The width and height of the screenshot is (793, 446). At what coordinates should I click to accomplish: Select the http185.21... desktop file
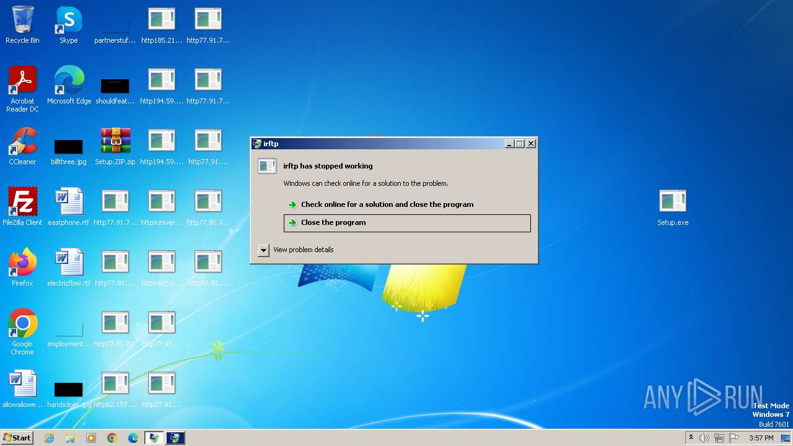tap(162, 25)
